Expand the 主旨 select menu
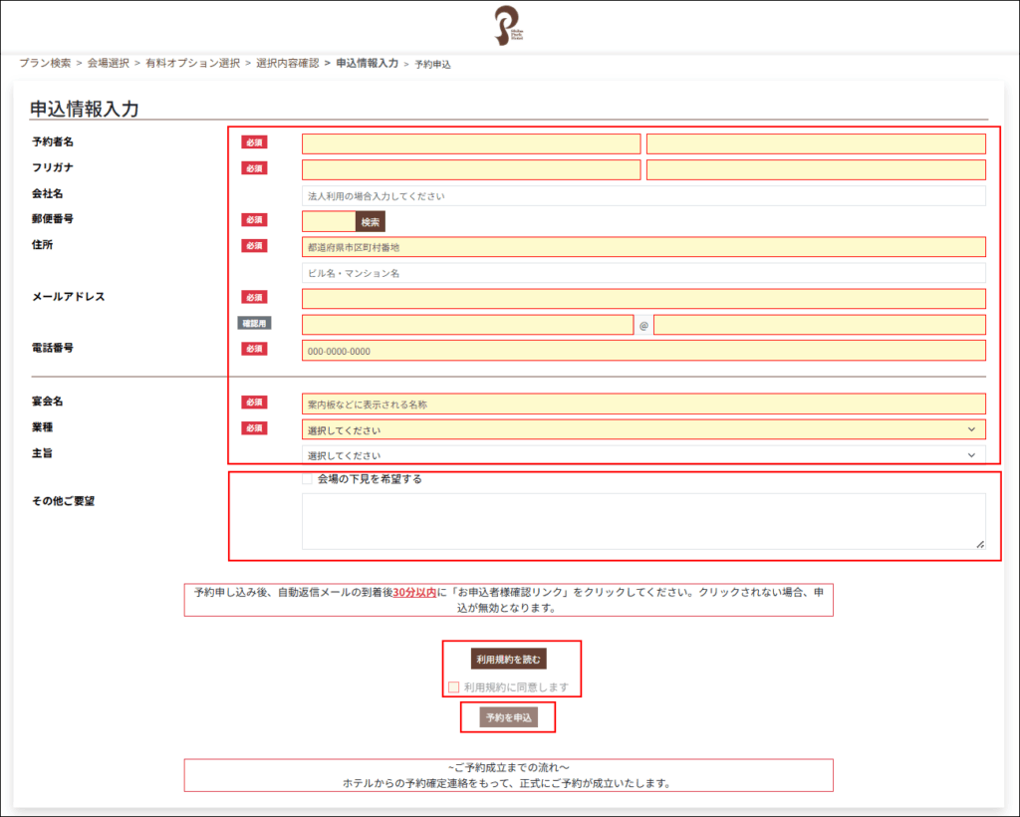This screenshot has width=1020, height=817. [x=642, y=455]
